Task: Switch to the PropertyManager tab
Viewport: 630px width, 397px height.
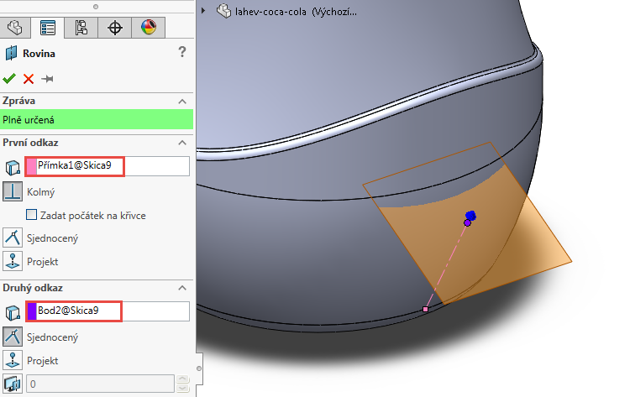Action: 47,28
